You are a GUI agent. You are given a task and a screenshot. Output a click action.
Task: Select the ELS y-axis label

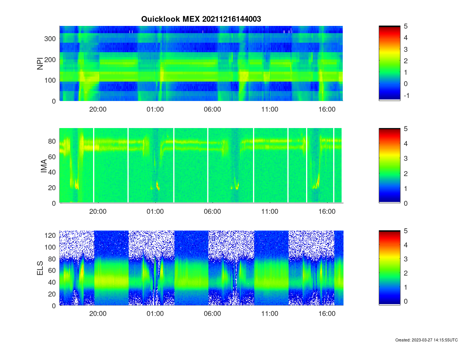[40, 268]
